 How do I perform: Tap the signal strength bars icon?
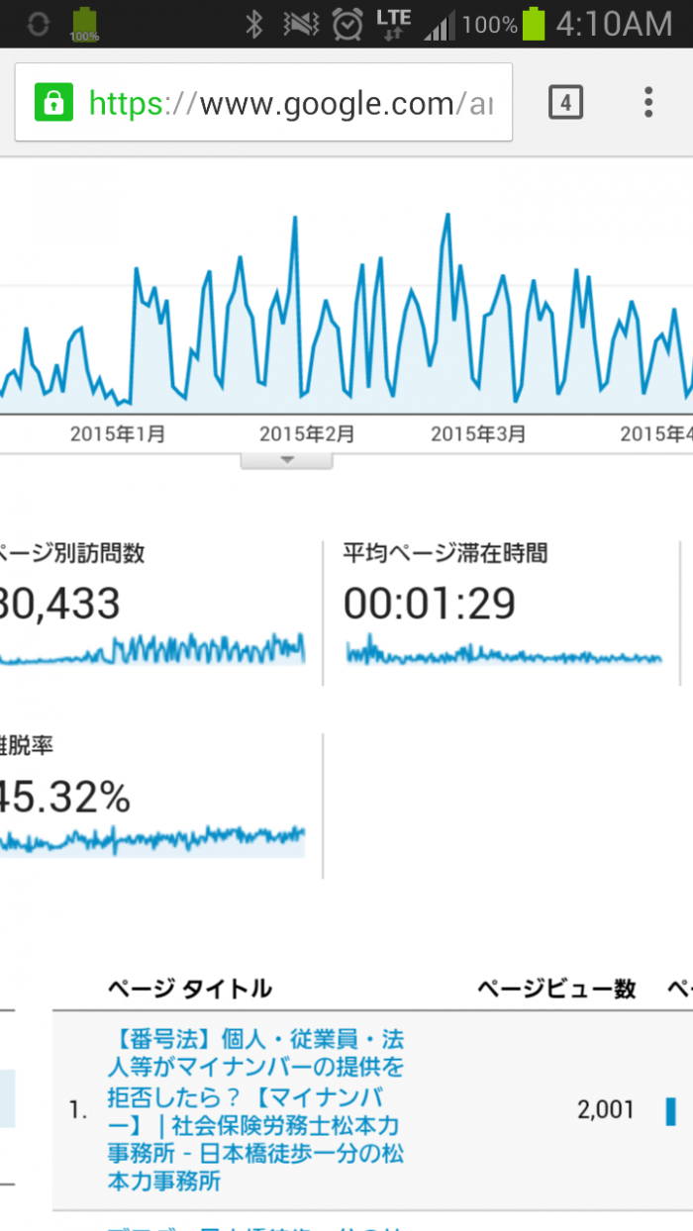click(440, 25)
